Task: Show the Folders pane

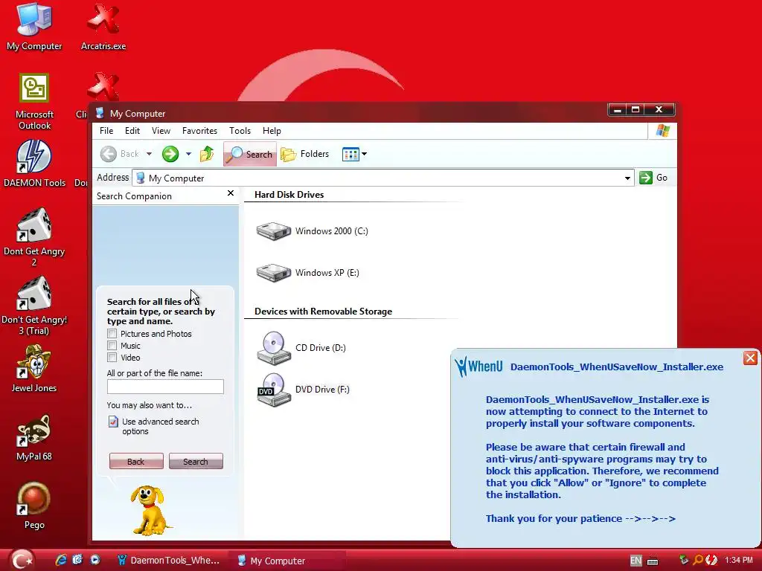Action: 305,154
